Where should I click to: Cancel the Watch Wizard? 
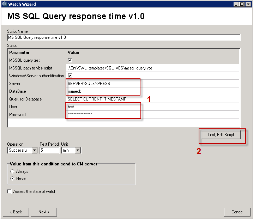pos(237,212)
